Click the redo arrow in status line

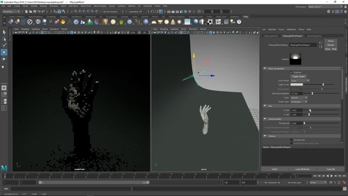tap(43, 11)
